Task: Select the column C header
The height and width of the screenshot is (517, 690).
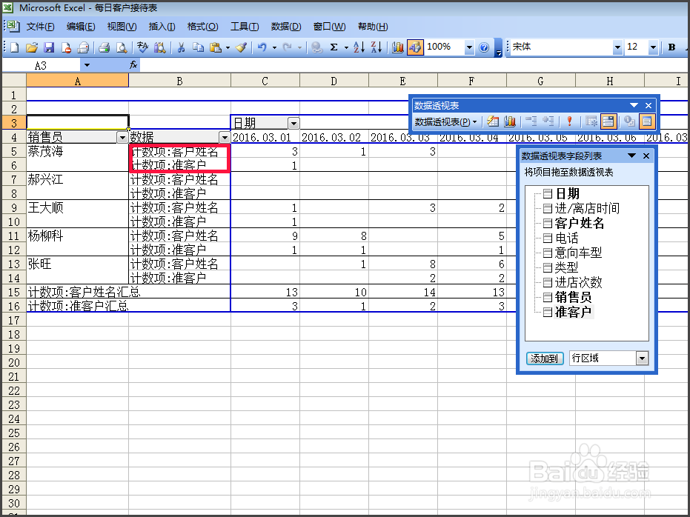Action: pos(265,81)
